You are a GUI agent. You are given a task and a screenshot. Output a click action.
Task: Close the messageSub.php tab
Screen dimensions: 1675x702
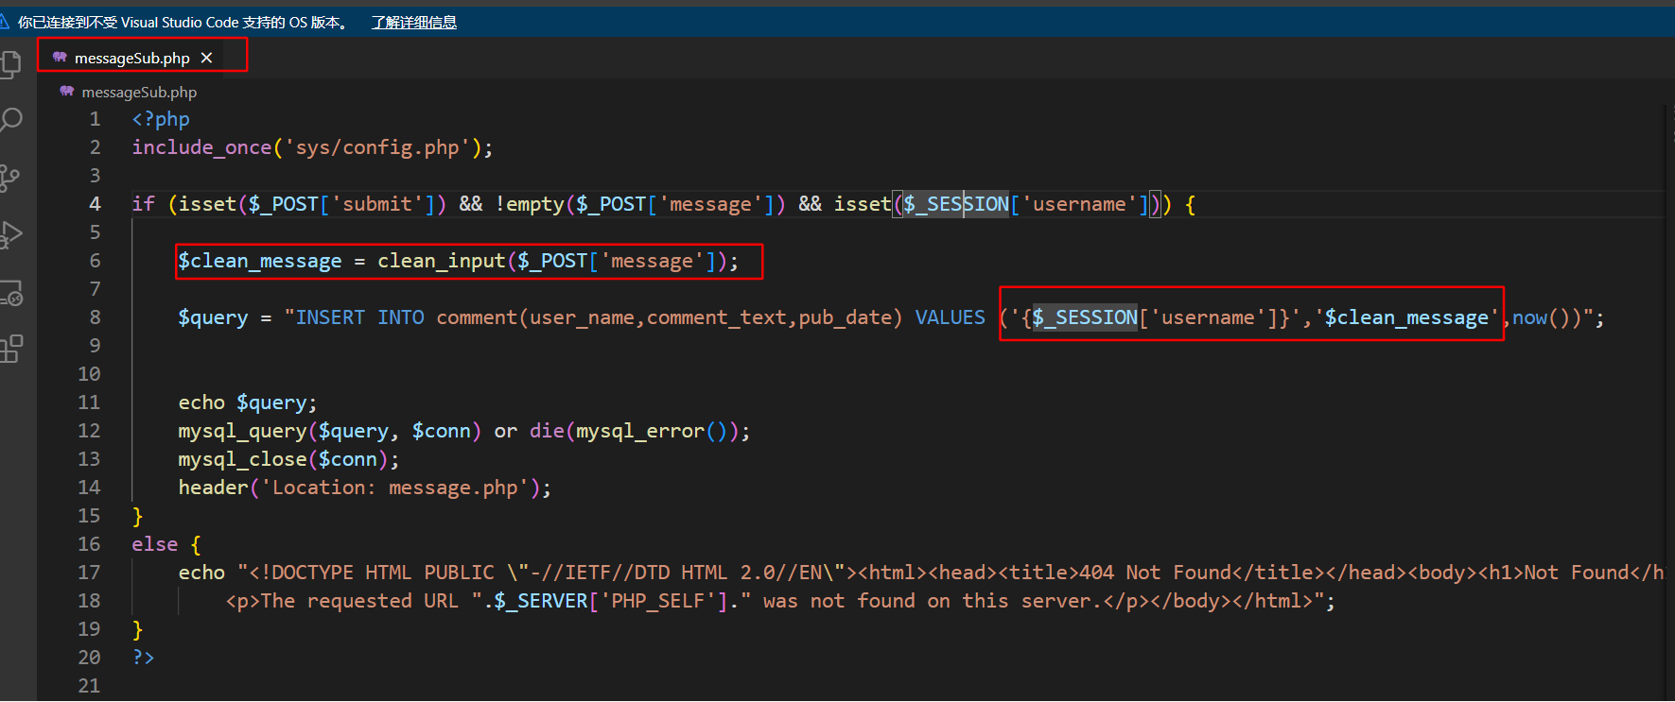pos(206,58)
